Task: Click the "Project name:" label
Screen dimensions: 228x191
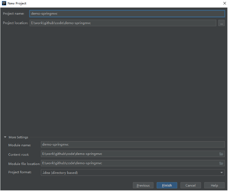Action: click(14, 14)
